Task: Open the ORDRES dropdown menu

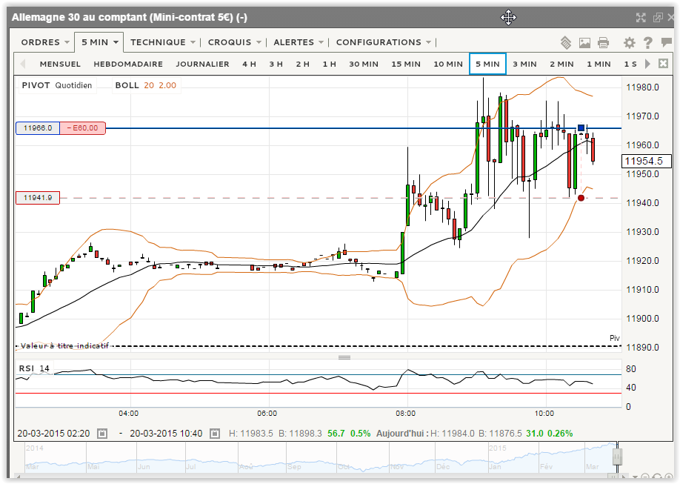Action: click(x=45, y=42)
